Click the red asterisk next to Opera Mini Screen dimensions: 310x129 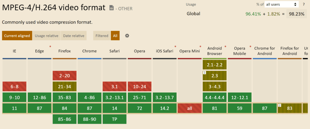tap(200, 47)
